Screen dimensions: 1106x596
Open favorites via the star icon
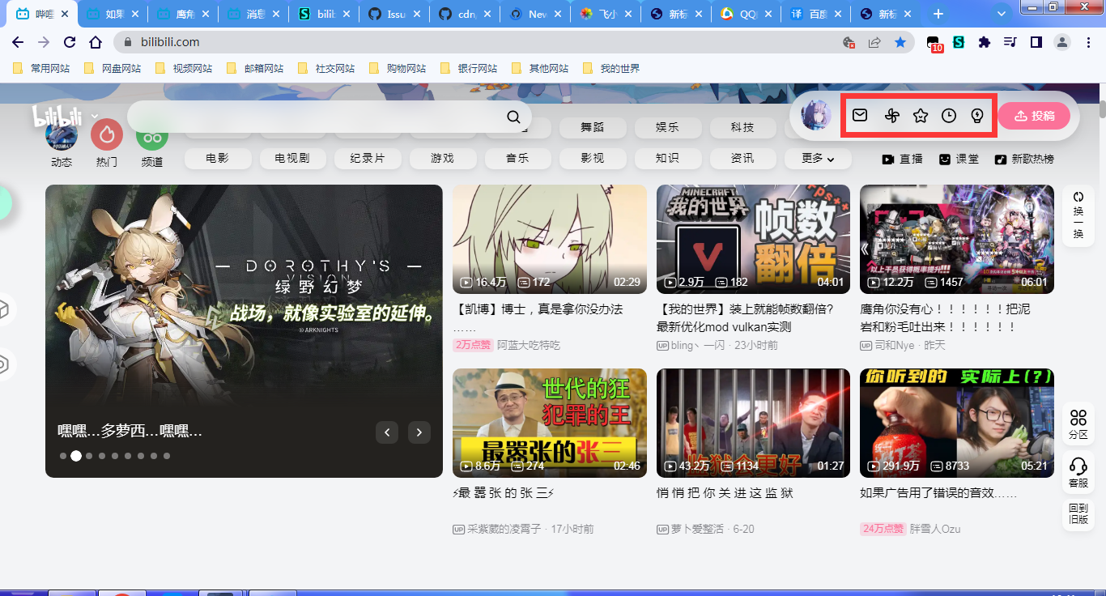[x=921, y=115]
